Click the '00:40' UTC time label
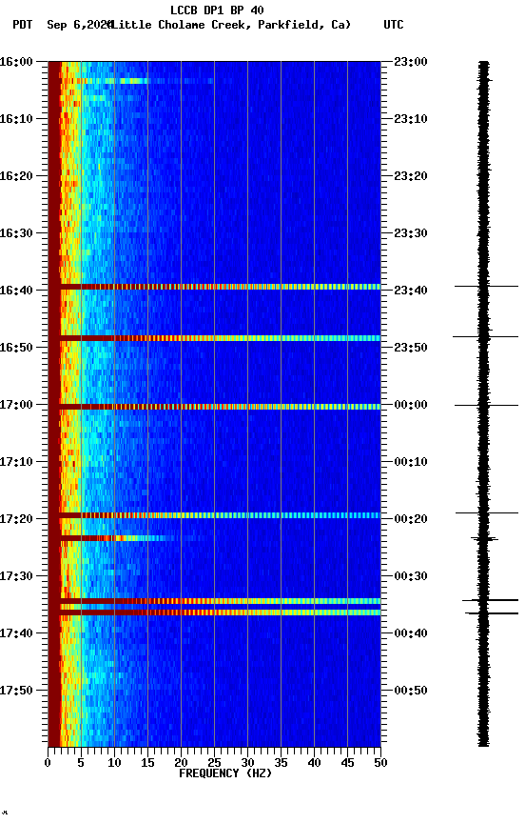This screenshot has height=823, width=525. coord(411,634)
